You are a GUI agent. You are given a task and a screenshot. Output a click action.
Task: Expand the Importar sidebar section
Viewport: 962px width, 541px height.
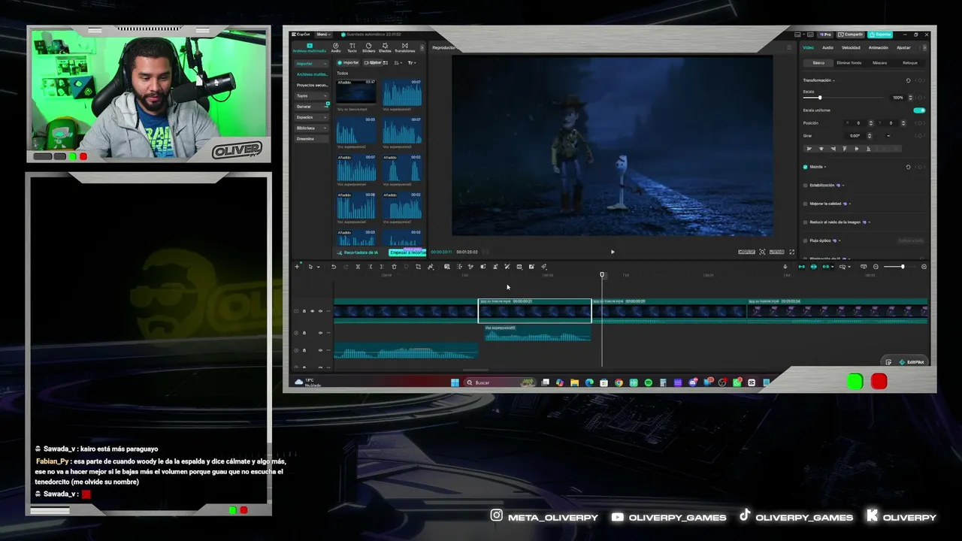pyautogui.click(x=312, y=63)
